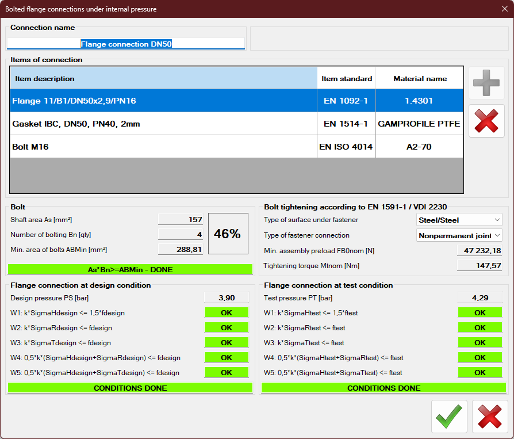Screen dimensions: 514x439
Task: Click the 46% bolt utilization box
Action: point(228,234)
